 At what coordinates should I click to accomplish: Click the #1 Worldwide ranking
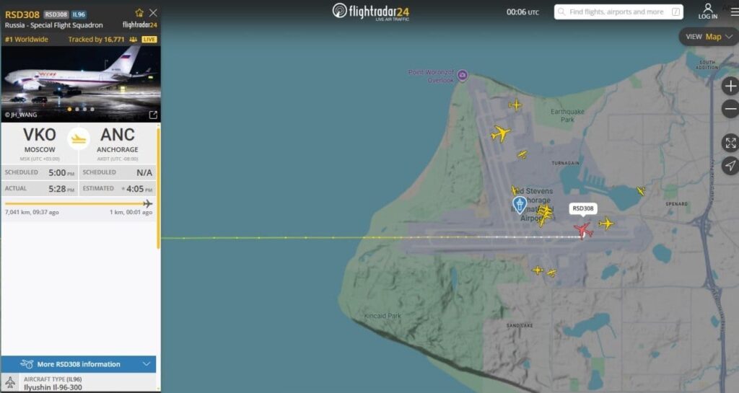tap(27, 40)
